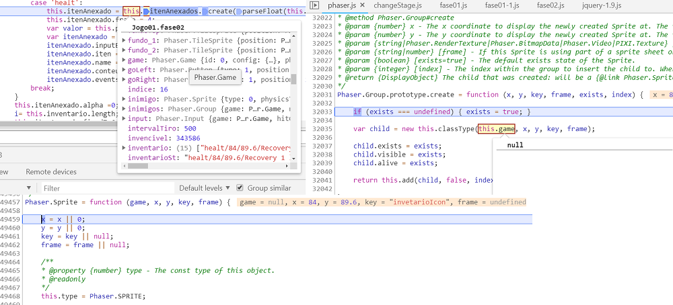Click 'break;' statement in left code
The width and height of the screenshot is (673, 305).
point(42,88)
